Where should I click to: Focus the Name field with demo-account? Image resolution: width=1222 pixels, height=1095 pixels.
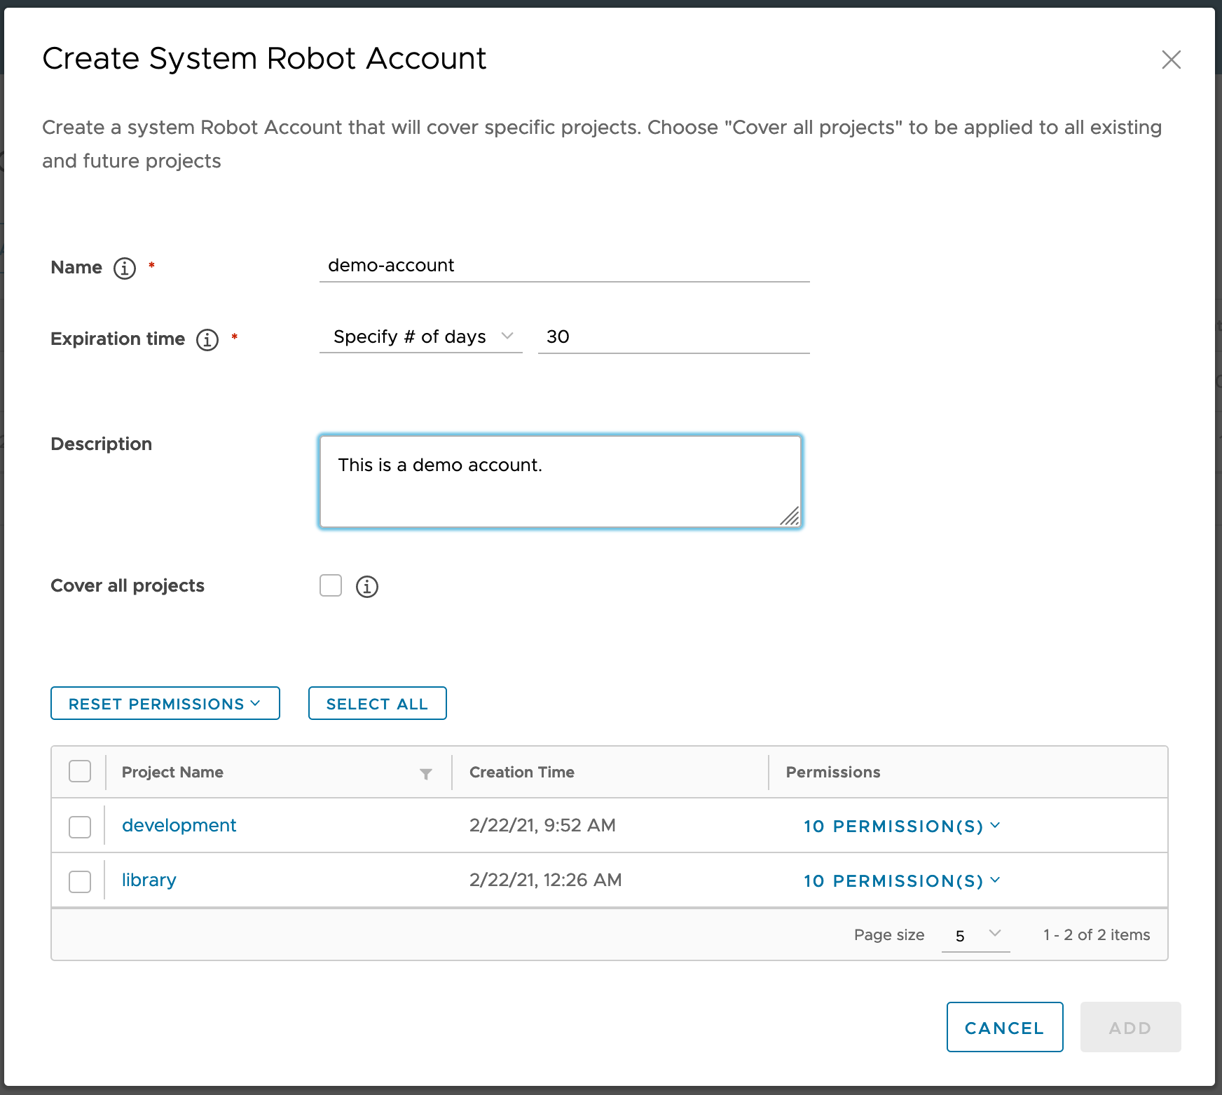[x=565, y=266]
